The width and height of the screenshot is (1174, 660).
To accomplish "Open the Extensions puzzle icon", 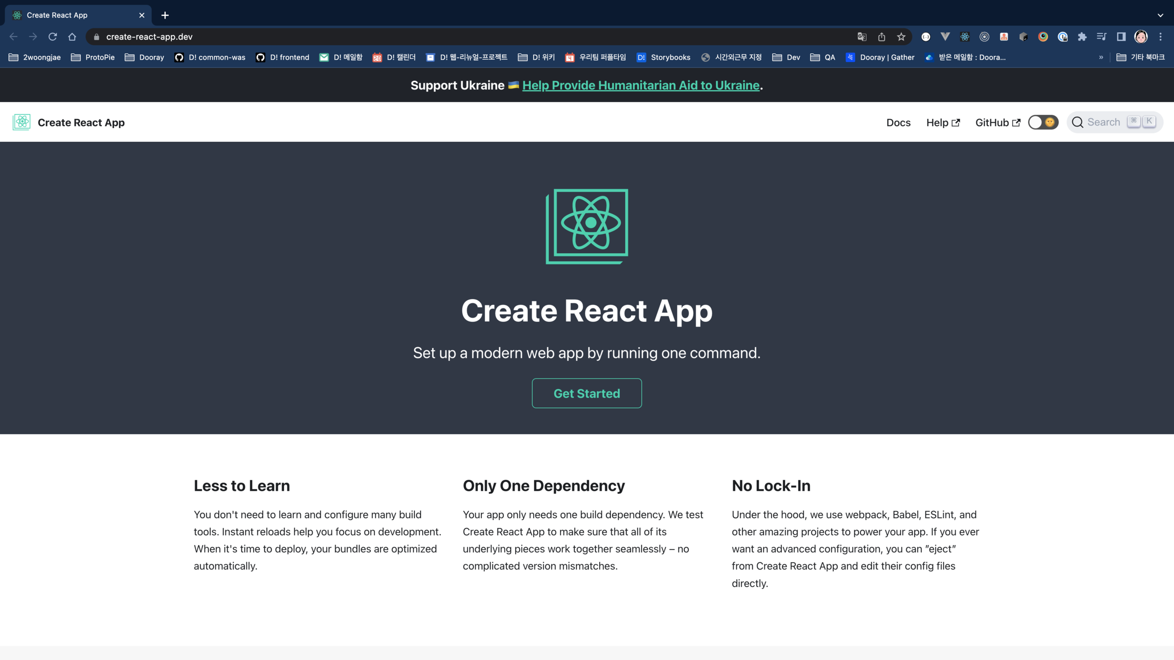I will [x=1082, y=37].
